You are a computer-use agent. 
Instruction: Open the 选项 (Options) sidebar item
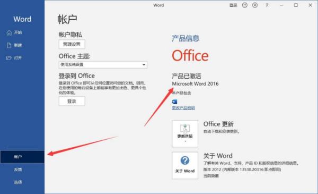click(22, 182)
